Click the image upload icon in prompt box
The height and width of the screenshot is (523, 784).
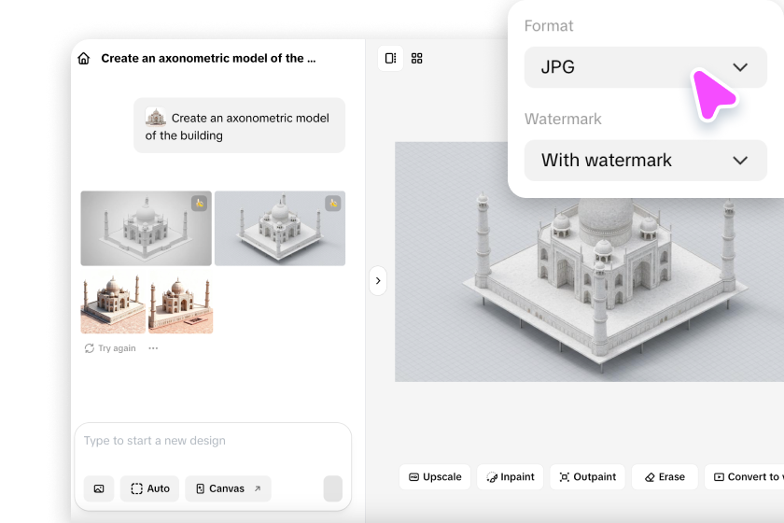(99, 488)
